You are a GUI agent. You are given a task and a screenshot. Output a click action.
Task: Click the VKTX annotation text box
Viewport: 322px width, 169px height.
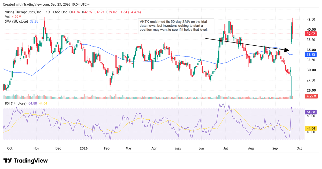pyautogui.click(x=176, y=26)
